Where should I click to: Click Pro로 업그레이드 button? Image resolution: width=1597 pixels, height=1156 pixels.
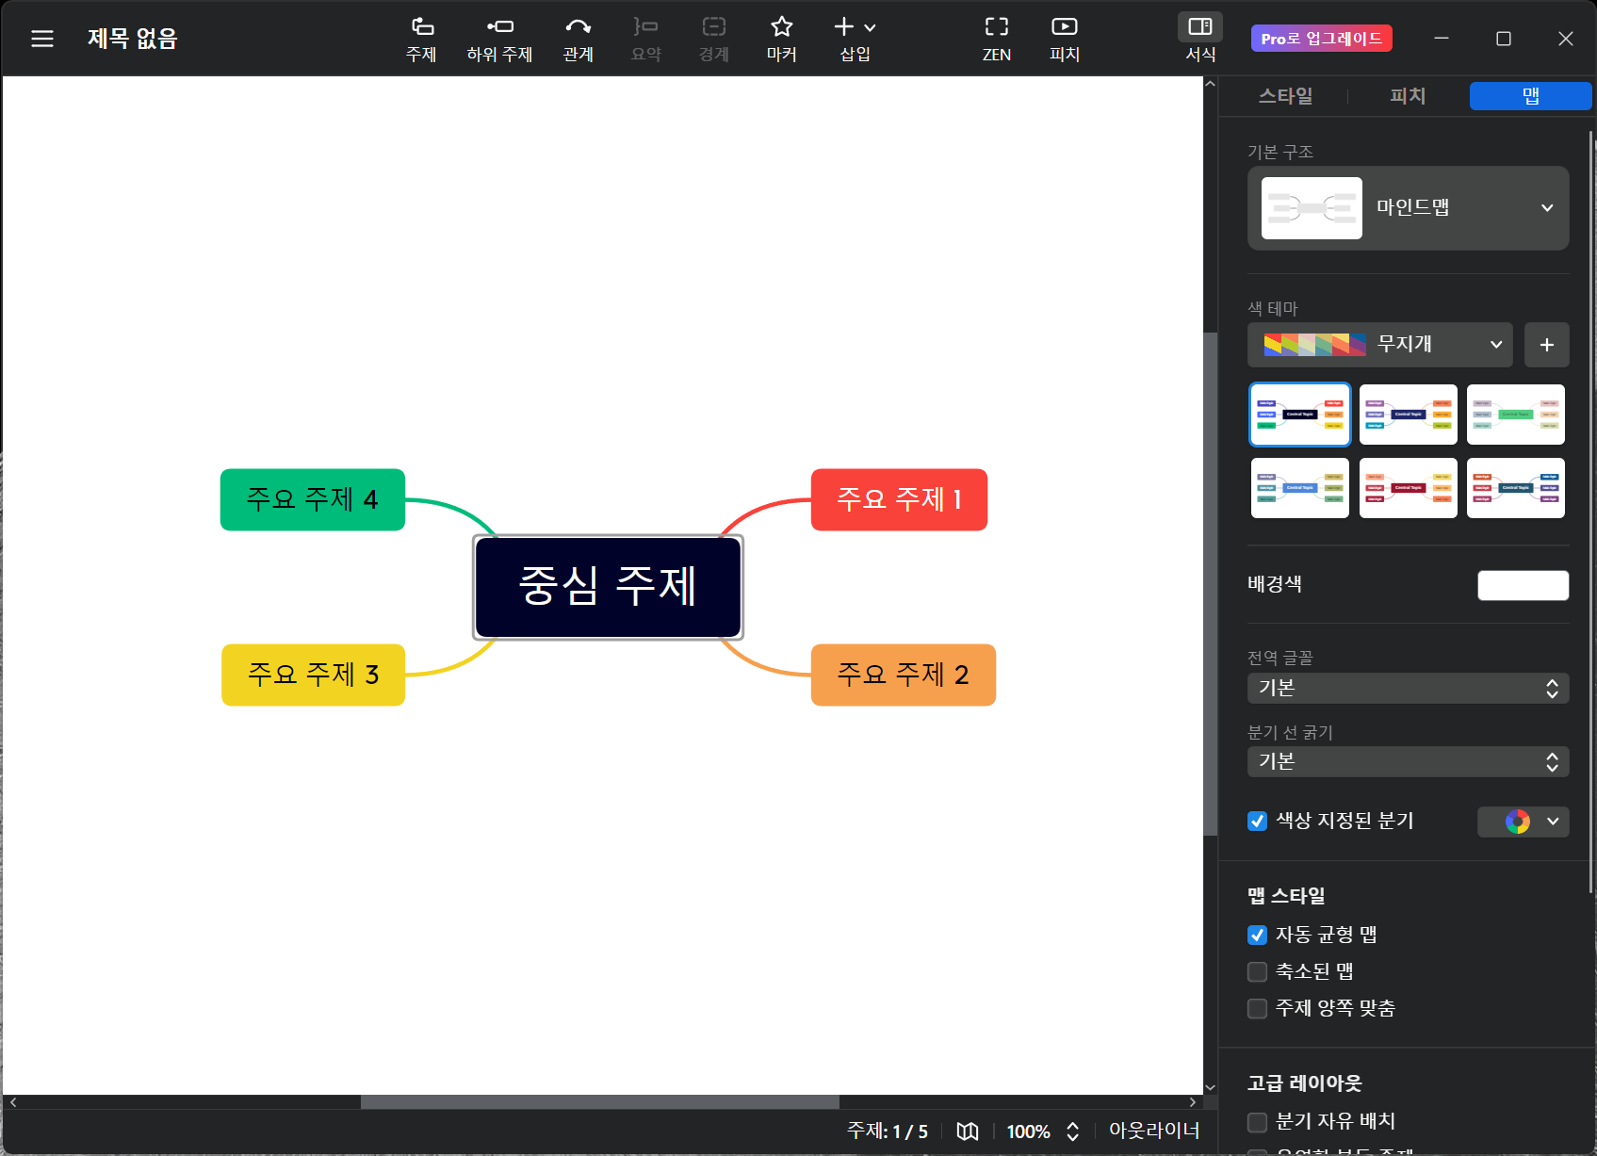point(1321,39)
